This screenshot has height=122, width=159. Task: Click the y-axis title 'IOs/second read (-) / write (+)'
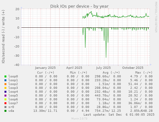tap(3, 37)
